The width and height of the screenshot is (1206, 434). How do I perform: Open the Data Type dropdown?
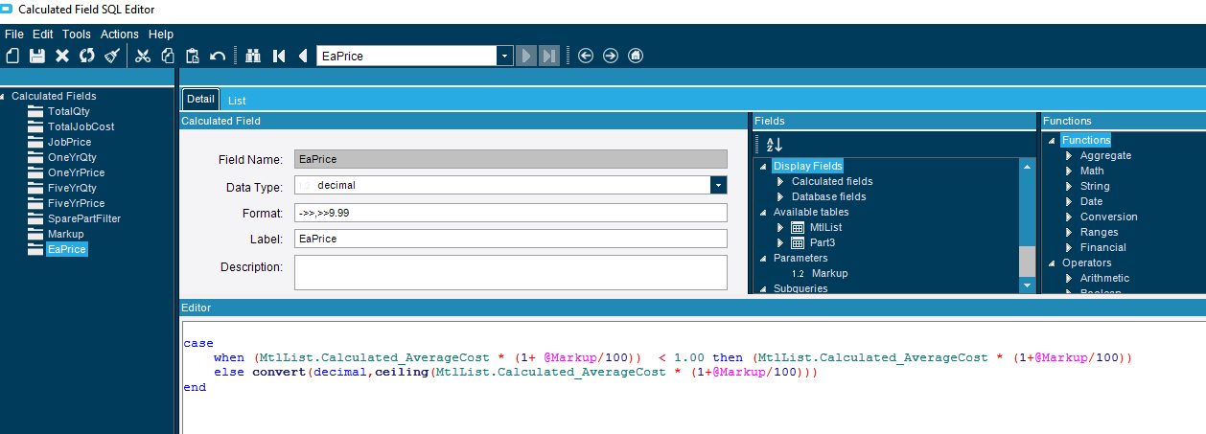click(718, 186)
